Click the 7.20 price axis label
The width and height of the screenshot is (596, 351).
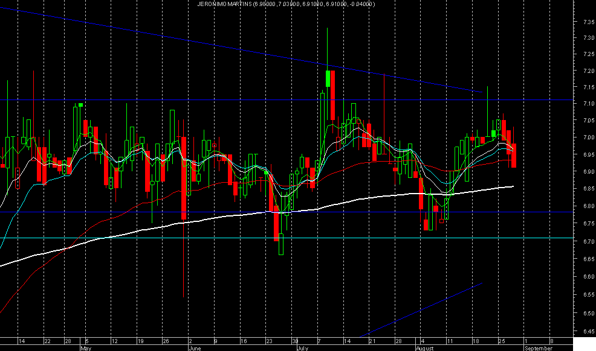(589, 71)
